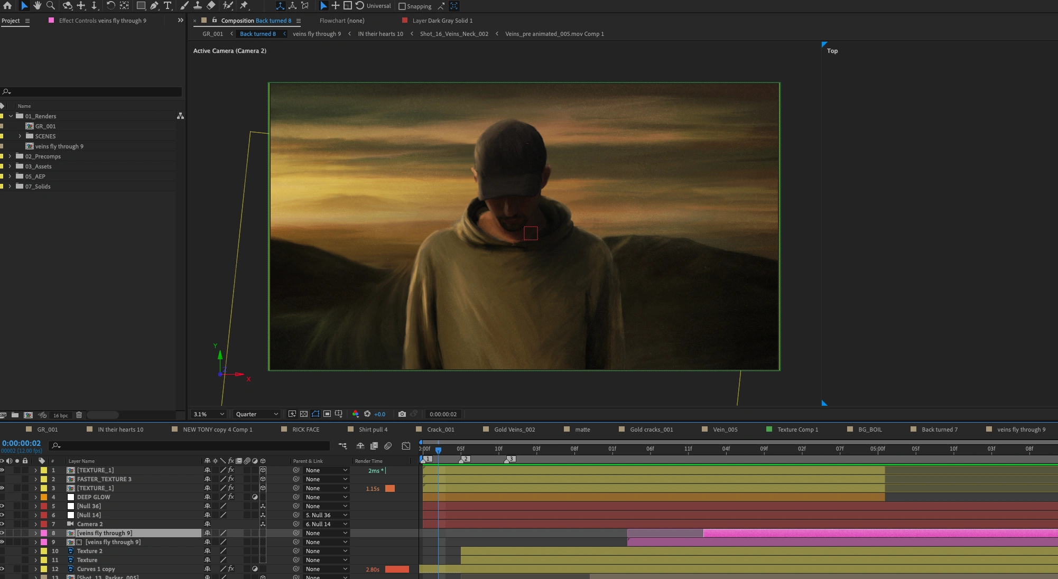Select the Hand tool
Image resolution: width=1058 pixels, height=579 pixels.
[38, 6]
